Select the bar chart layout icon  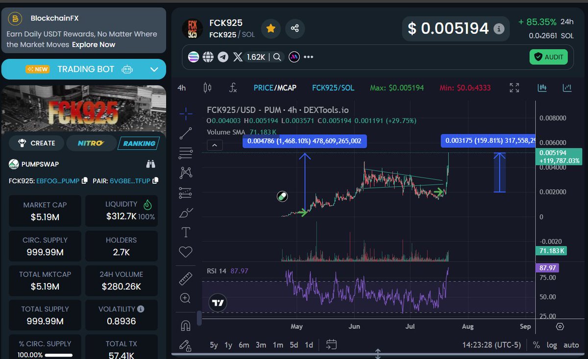click(567, 88)
